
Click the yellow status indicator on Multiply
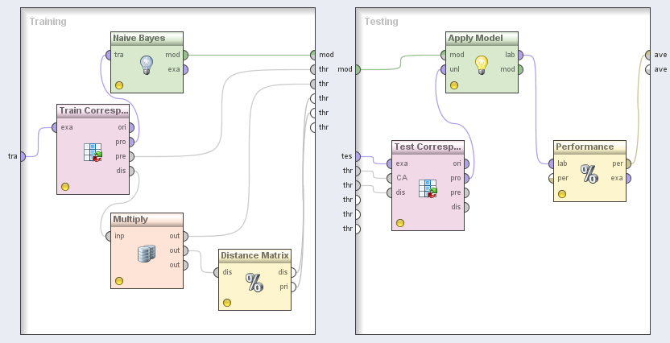[119, 281]
